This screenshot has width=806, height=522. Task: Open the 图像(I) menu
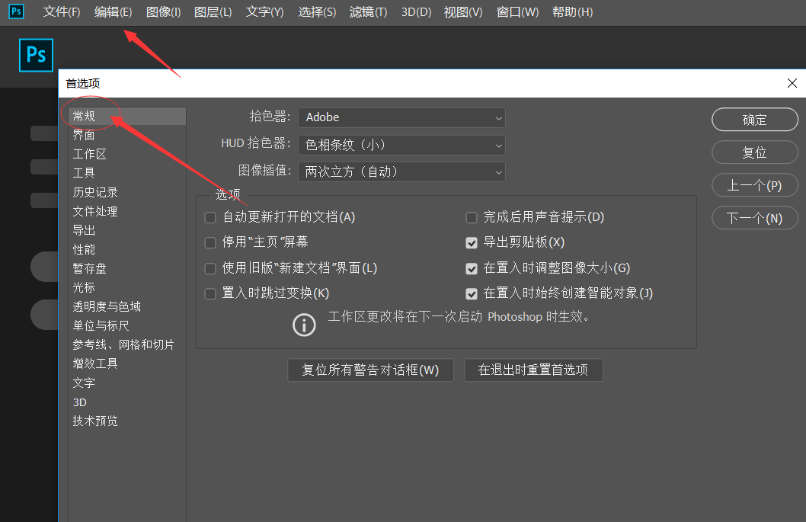coord(164,12)
